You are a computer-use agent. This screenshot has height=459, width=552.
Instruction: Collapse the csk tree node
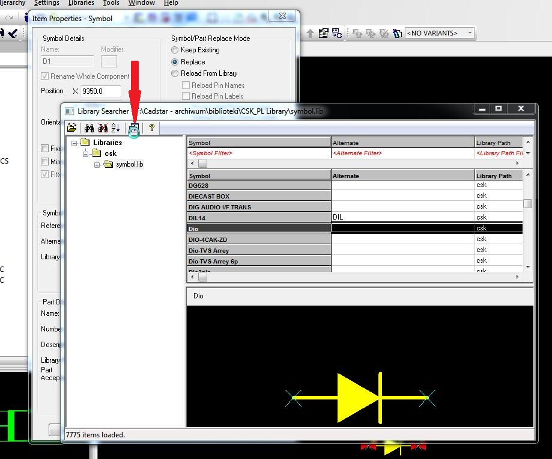coord(86,154)
